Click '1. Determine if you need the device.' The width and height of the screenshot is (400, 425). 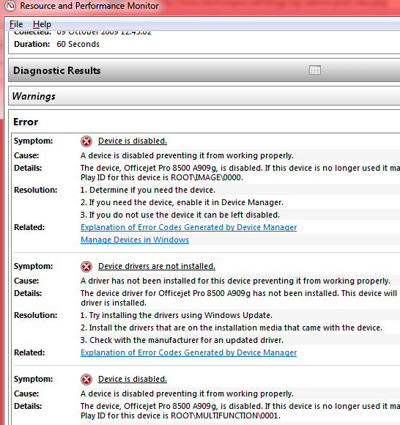148,190
